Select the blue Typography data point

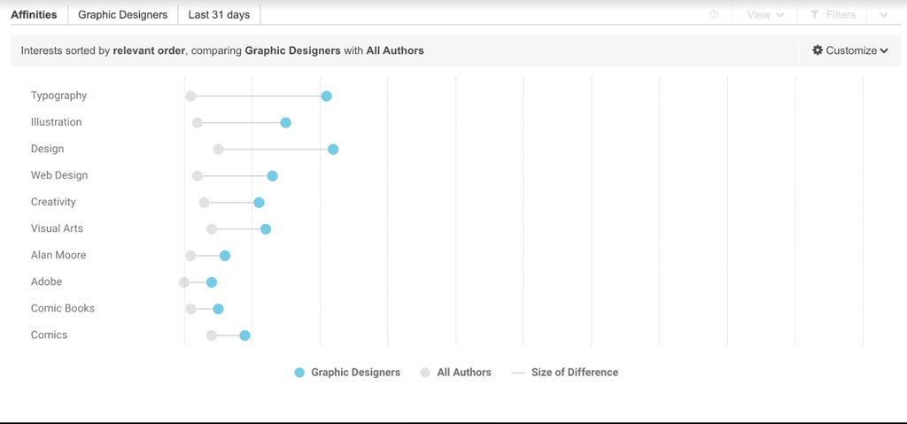tap(326, 96)
